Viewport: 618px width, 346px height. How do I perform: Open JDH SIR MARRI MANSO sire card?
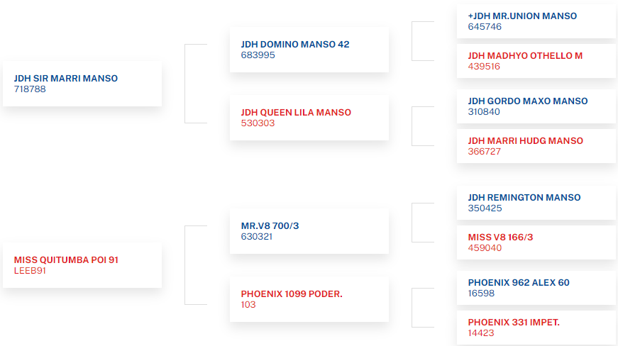click(82, 84)
